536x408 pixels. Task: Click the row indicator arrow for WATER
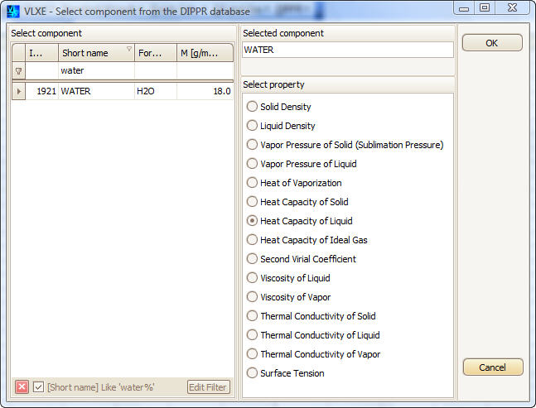click(x=19, y=92)
